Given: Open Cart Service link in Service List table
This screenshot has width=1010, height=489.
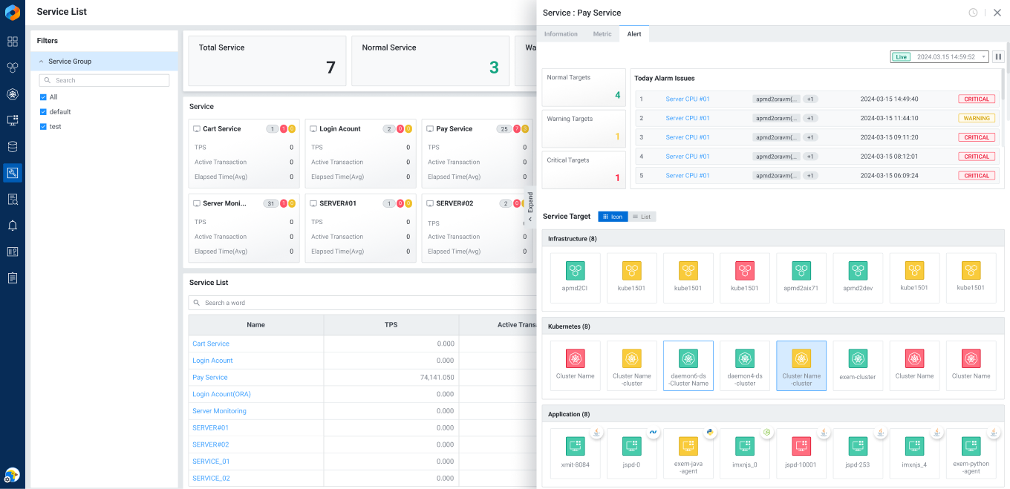Looking at the screenshot, I should pyautogui.click(x=211, y=344).
